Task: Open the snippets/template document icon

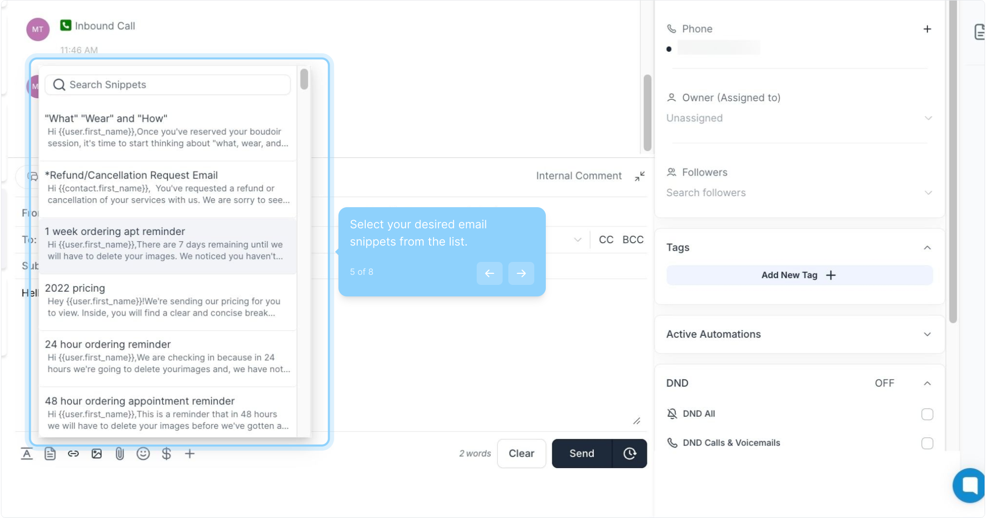Action: (x=50, y=454)
